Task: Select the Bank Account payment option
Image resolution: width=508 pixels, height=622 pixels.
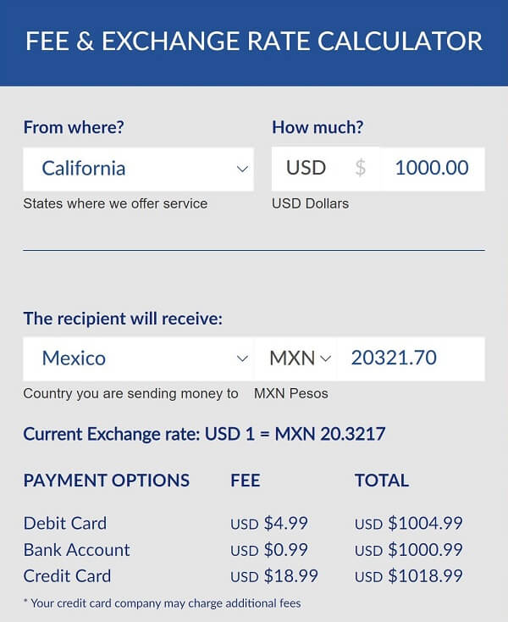Action: 77,550
